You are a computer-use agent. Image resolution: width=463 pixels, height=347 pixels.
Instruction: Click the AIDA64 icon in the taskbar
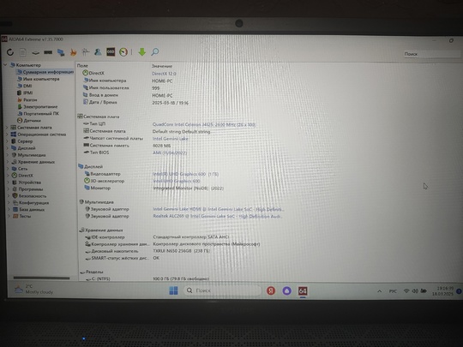[303, 291]
